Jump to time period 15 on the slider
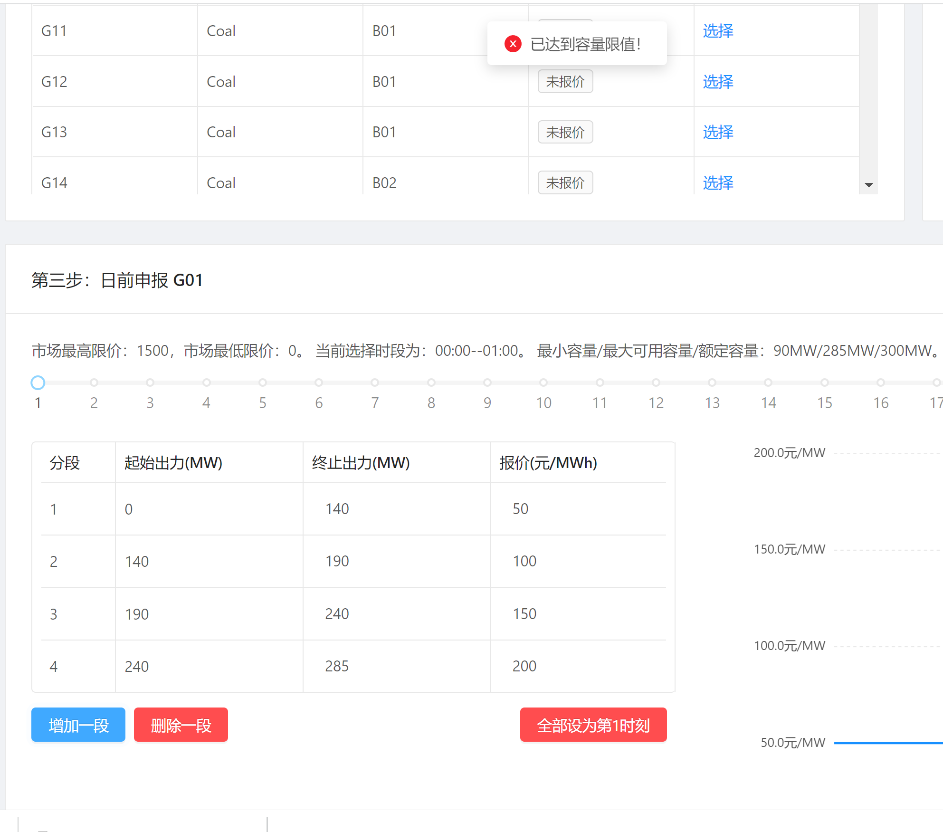Screen dimensions: 943x832 coord(825,383)
